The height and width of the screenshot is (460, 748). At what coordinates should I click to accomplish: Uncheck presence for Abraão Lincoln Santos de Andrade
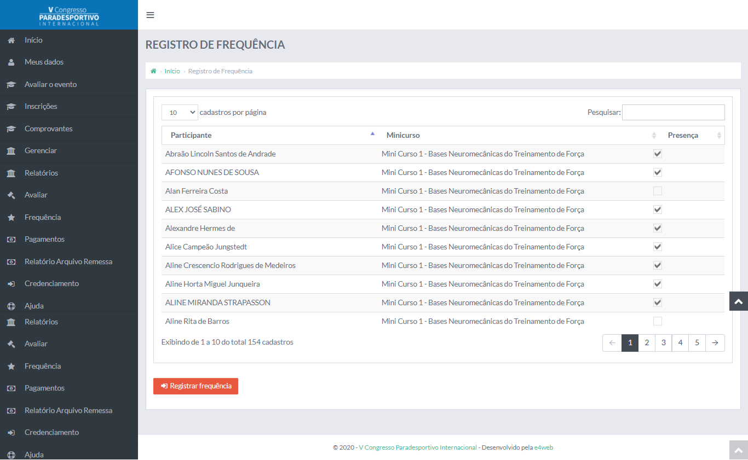tap(658, 154)
